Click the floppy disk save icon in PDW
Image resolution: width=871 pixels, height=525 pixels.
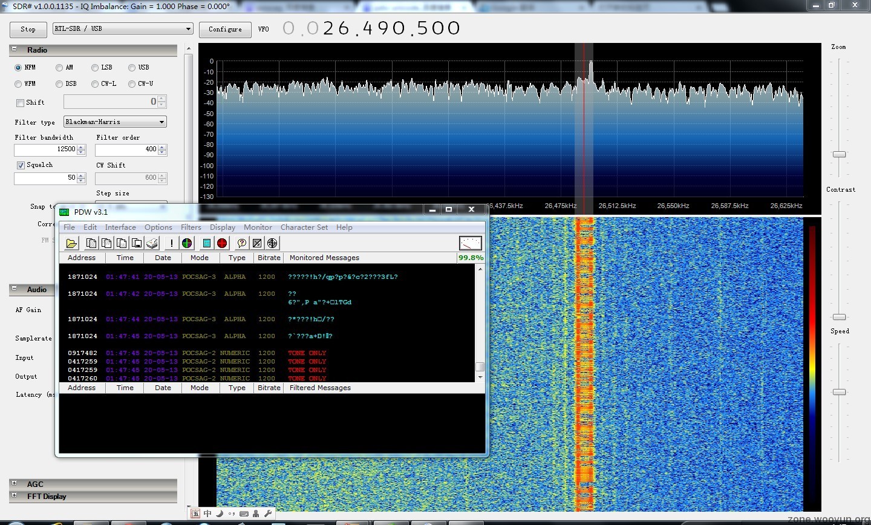coord(137,243)
